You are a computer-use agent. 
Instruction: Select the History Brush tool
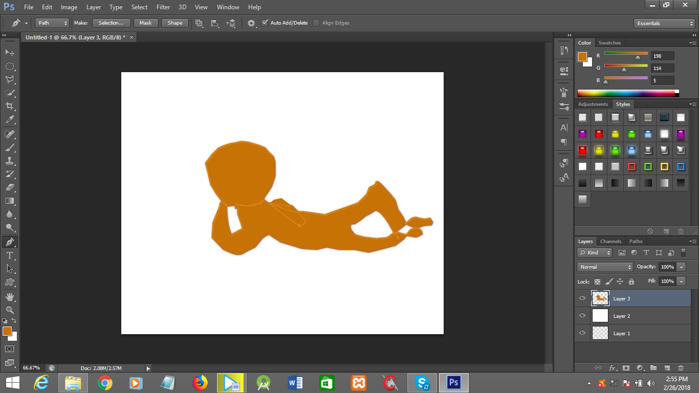[x=10, y=174]
